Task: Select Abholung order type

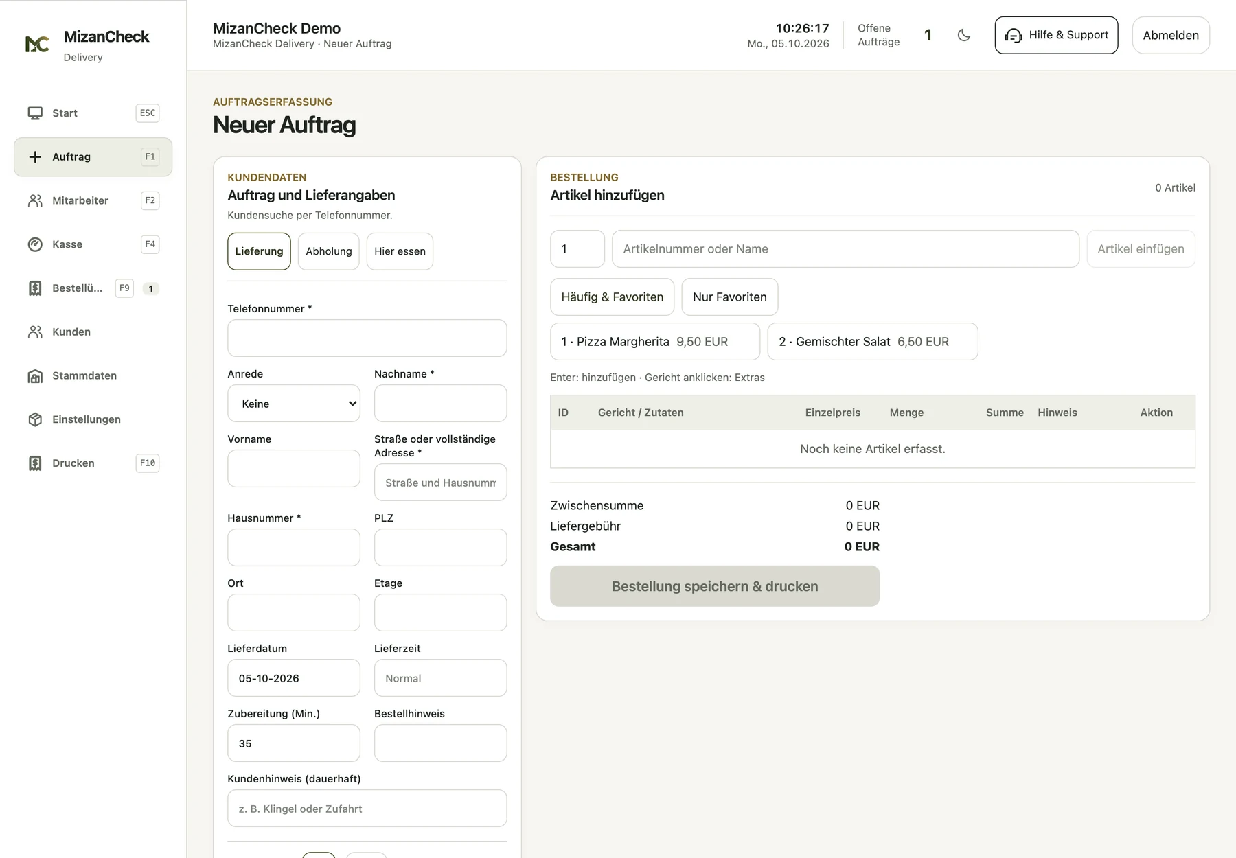Action: (x=328, y=251)
